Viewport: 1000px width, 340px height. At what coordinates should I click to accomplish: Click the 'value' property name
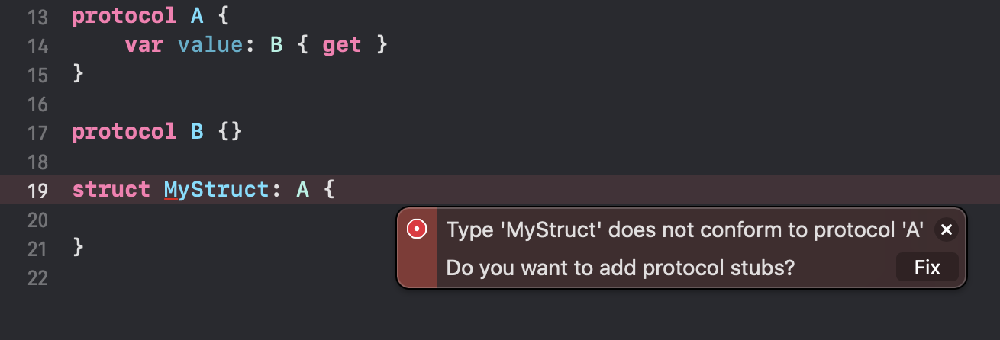click(x=208, y=46)
